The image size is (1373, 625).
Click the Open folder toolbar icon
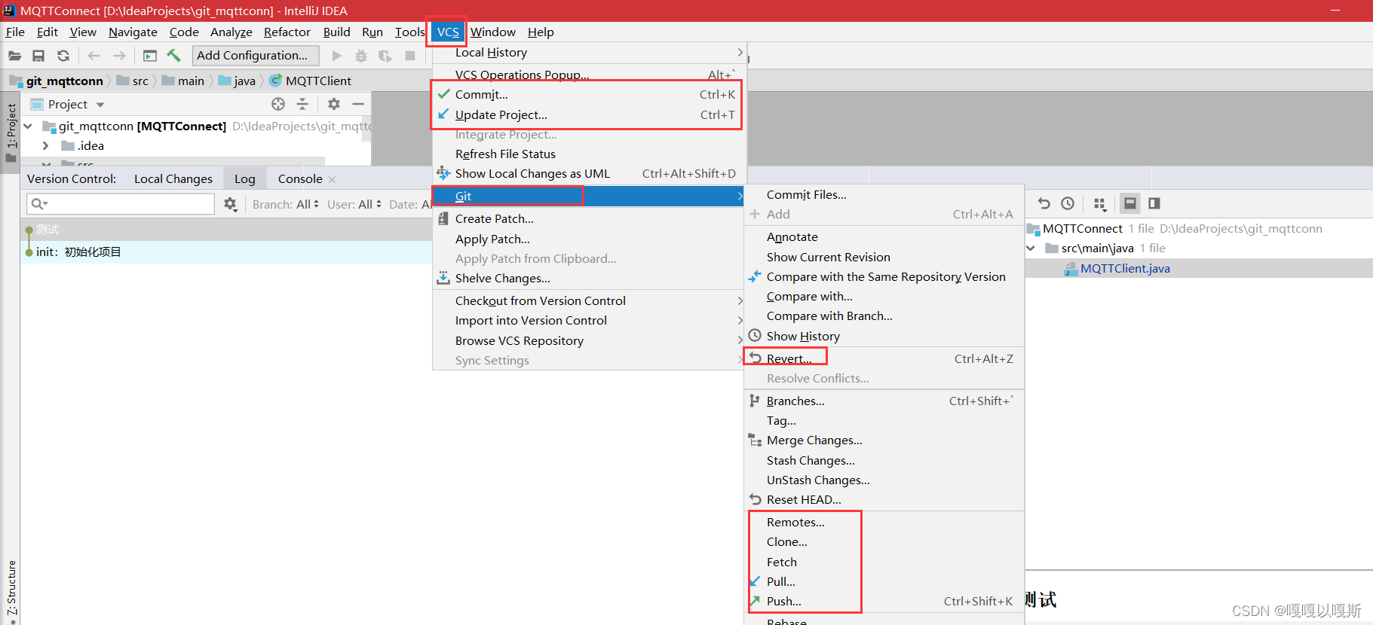(14, 56)
